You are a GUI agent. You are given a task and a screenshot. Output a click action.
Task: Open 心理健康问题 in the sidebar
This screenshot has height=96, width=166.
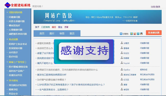(16, 30)
